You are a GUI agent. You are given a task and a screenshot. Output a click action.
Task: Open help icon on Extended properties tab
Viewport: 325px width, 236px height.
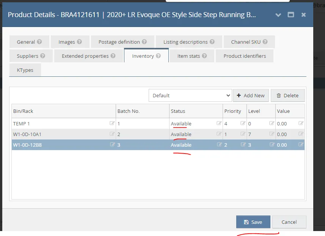(113, 56)
